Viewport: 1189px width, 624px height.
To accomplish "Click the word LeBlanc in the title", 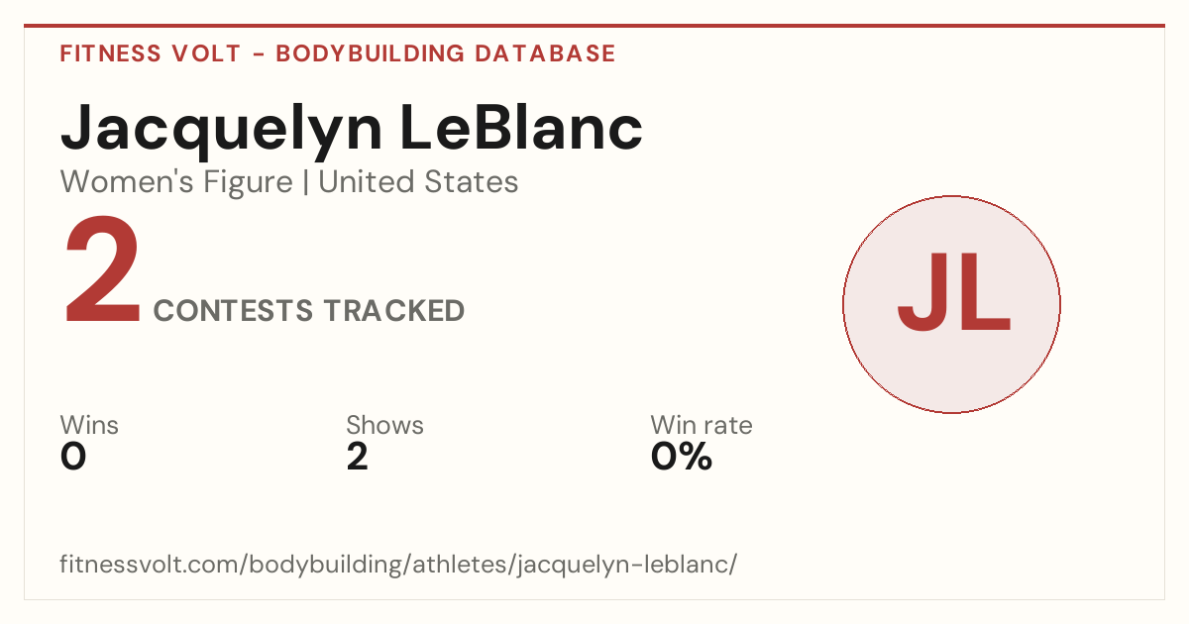I will tap(521, 129).
